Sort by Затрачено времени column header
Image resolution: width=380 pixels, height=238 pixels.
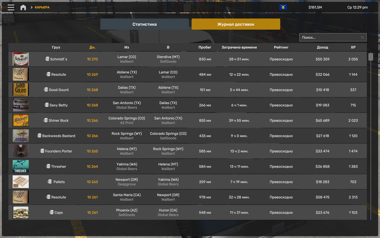point(239,47)
